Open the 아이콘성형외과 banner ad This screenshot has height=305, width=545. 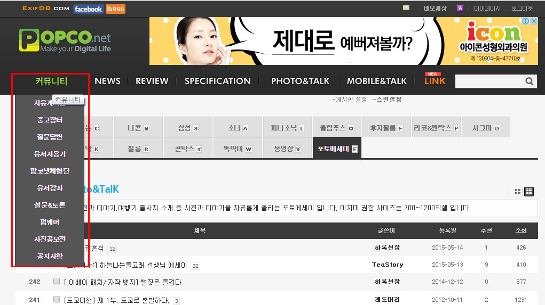(343, 41)
